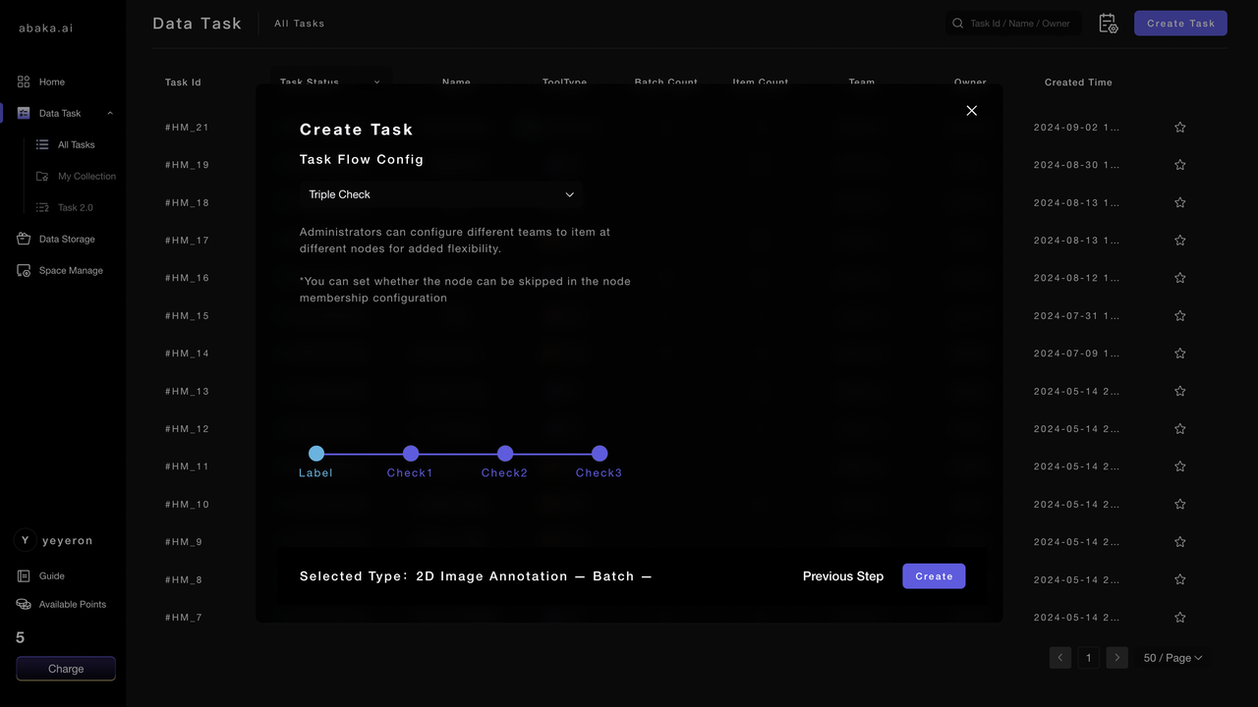Click the task settings calendar icon
This screenshot has width=1258, height=707.
point(1108,24)
